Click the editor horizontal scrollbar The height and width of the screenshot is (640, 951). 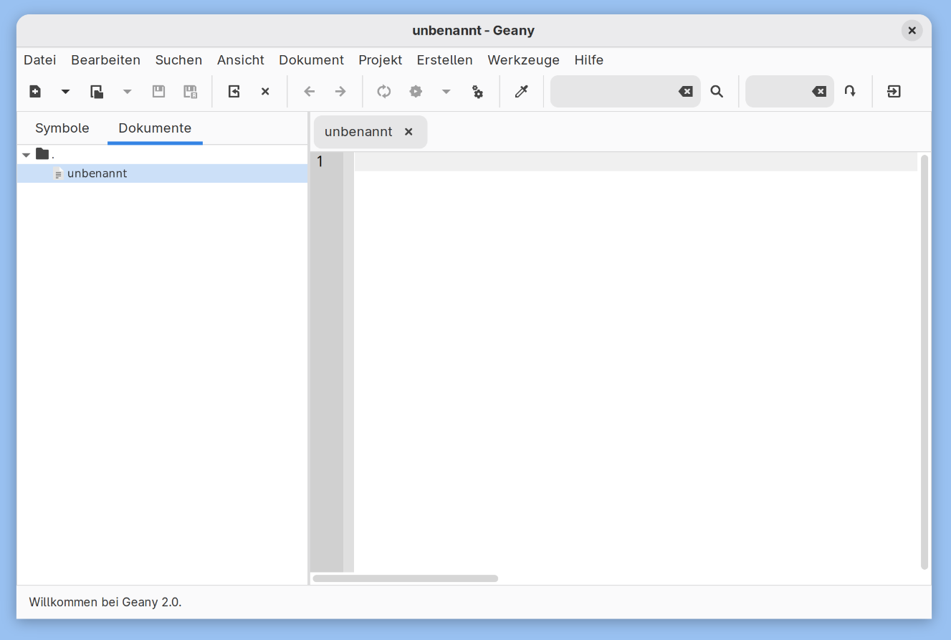(x=406, y=578)
